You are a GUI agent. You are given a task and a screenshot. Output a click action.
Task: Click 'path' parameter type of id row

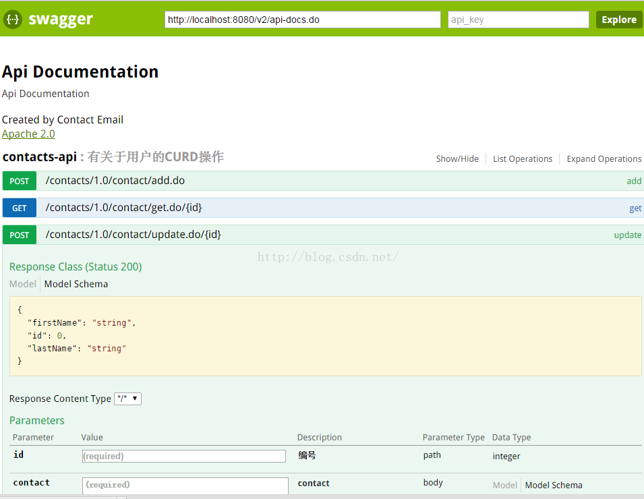point(432,455)
